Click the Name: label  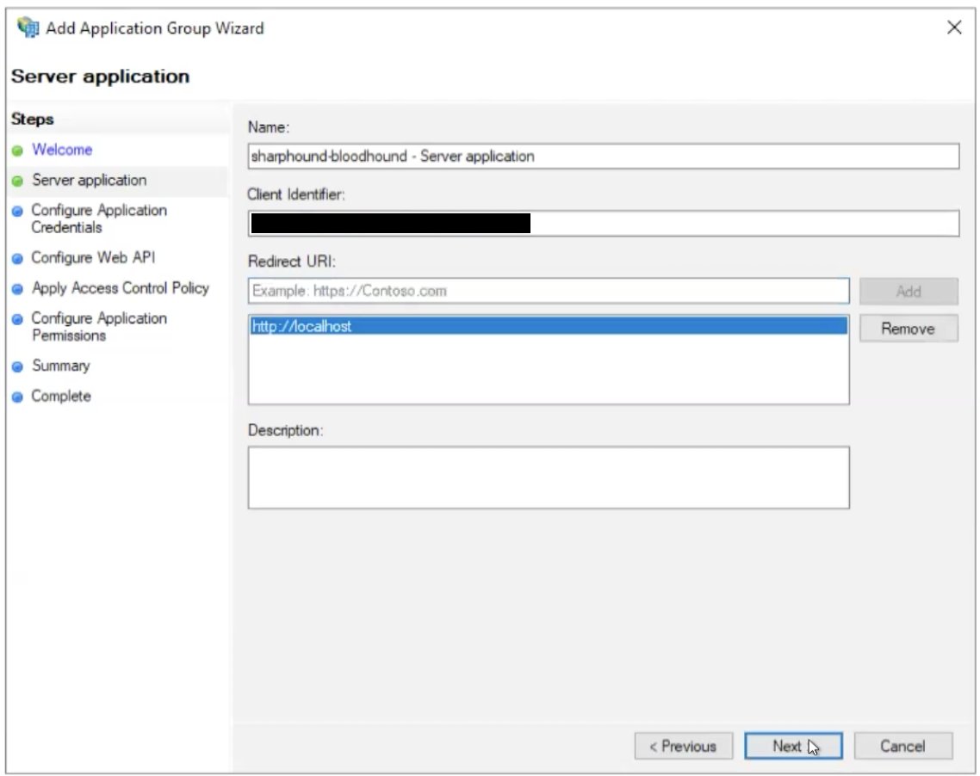point(269,127)
